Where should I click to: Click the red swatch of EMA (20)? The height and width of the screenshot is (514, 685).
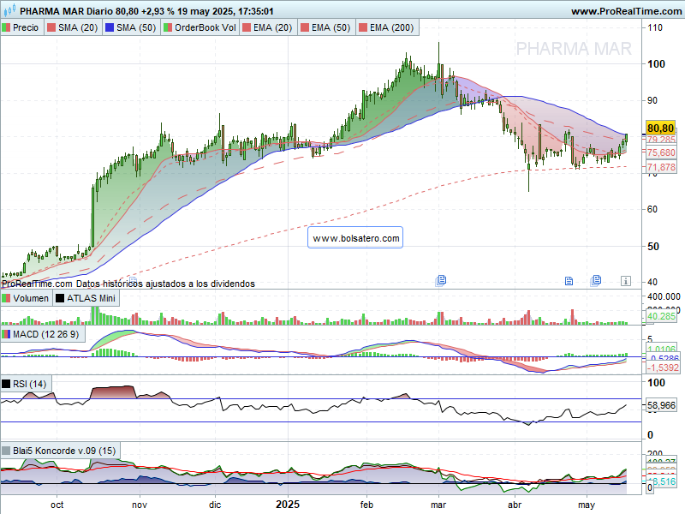[x=247, y=27]
